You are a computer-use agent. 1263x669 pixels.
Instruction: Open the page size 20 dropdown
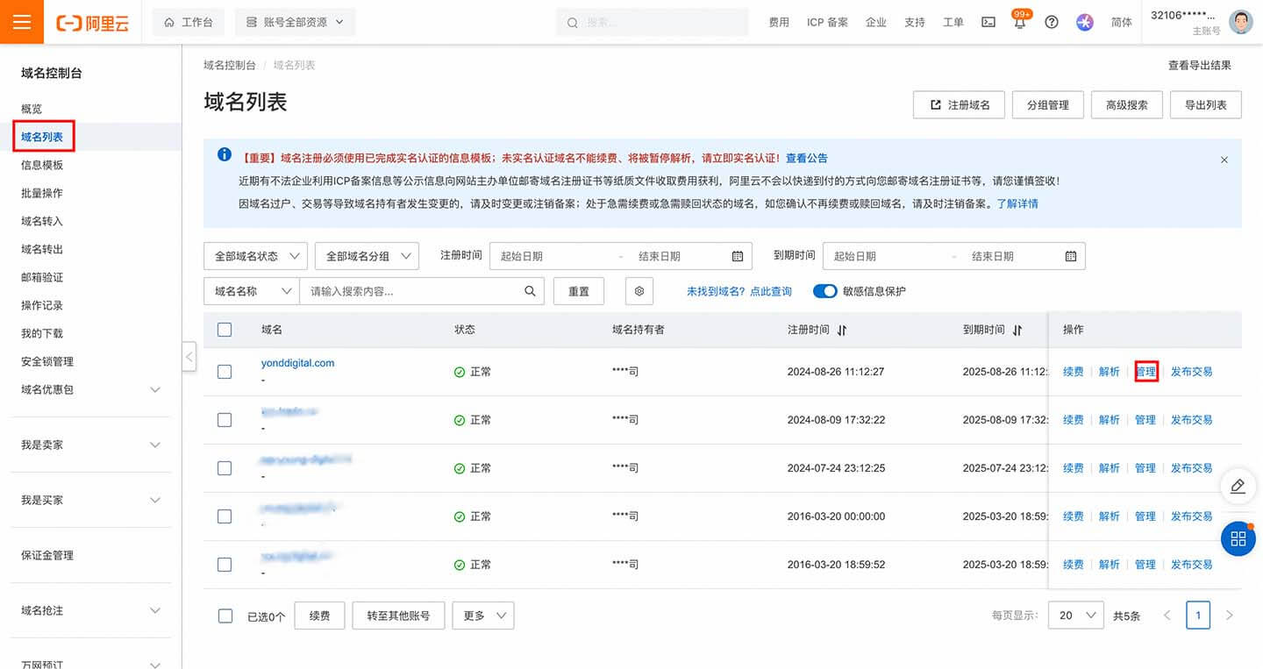[x=1075, y=616]
